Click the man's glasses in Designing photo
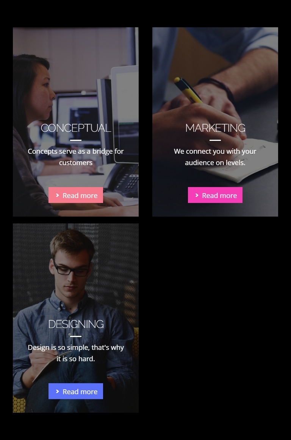Viewport: 291px width, 440px height. [x=71, y=270]
